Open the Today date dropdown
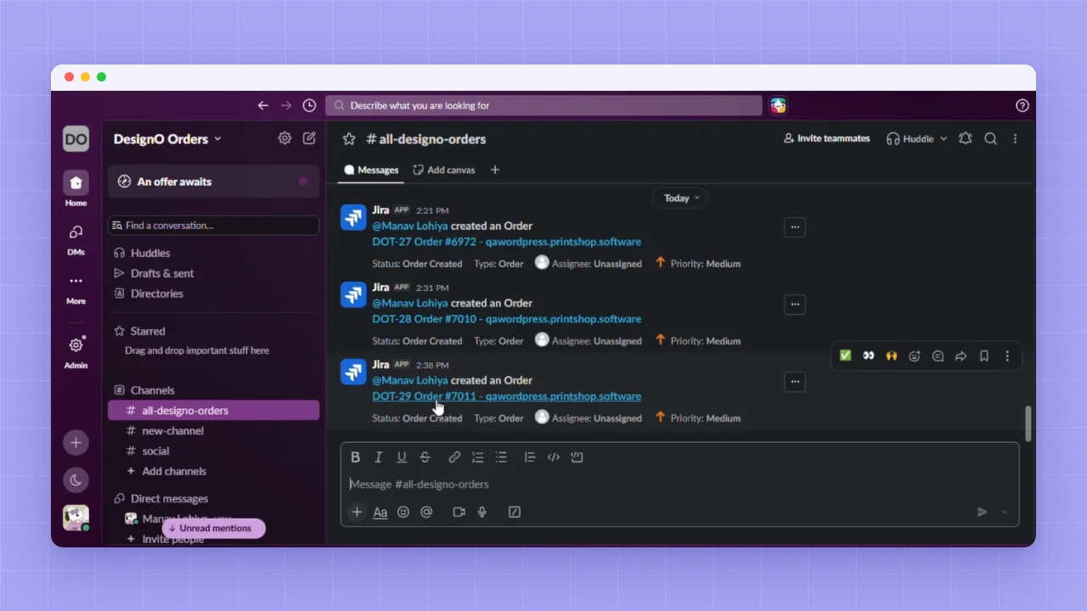The image size is (1087, 611). tap(680, 198)
